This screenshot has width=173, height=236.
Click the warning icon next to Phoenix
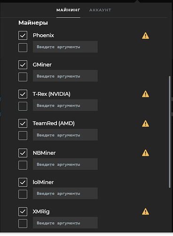[145, 35]
